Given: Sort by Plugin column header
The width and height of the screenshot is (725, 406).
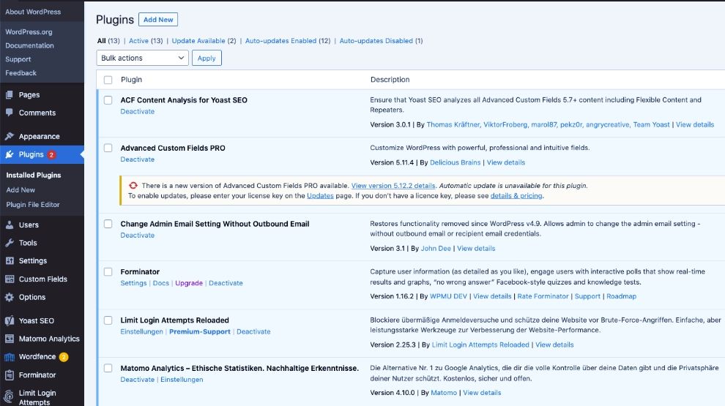Looking at the screenshot, I should click(131, 80).
